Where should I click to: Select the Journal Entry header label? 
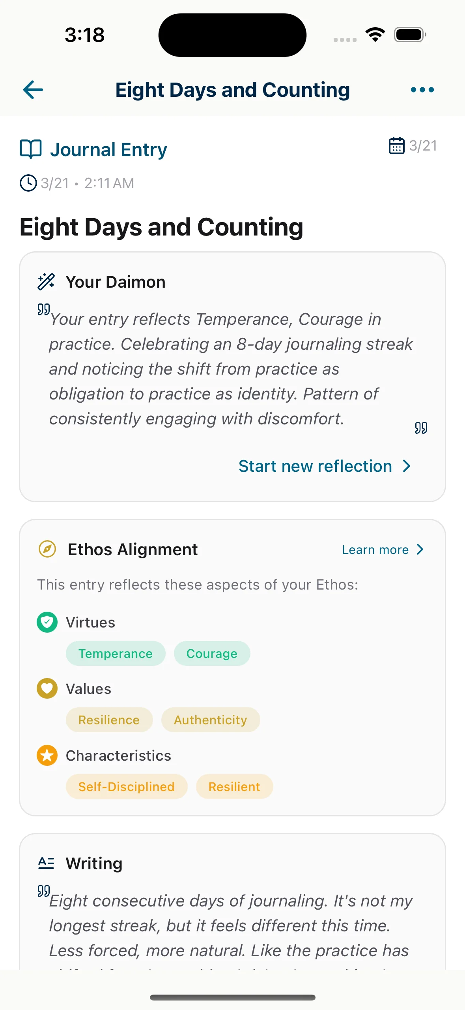click(x=108, y=149)
